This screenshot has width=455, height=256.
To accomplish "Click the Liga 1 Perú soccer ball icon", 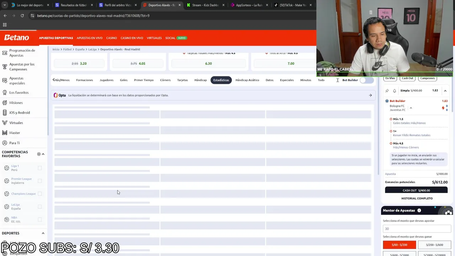I will coord(7,168).
